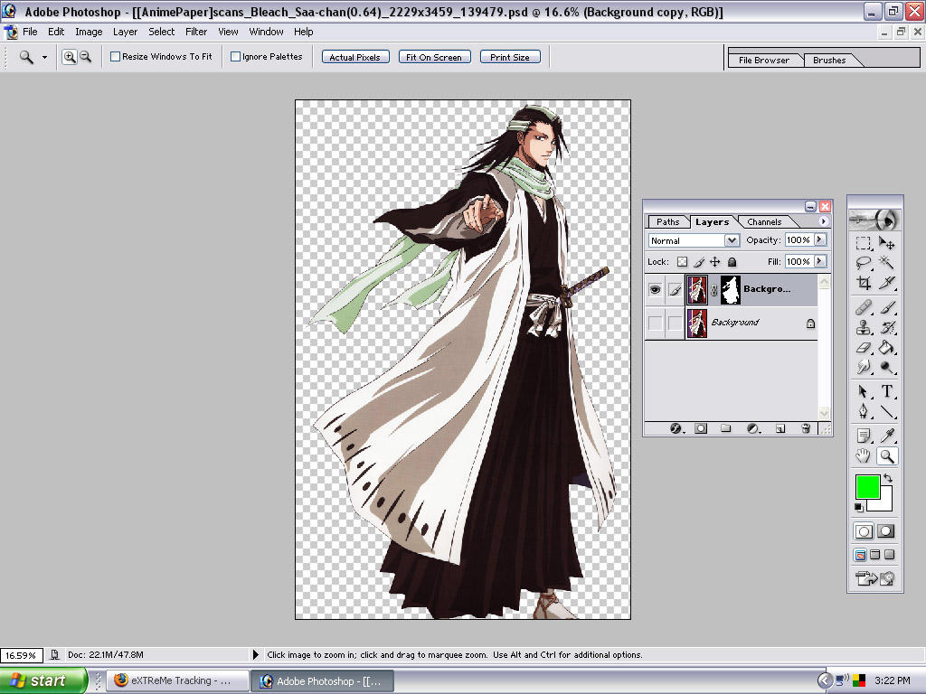Viewport: 926px width, 694px height.
Task: Select the Move tool in toolbox
Action: click(886, 242)
